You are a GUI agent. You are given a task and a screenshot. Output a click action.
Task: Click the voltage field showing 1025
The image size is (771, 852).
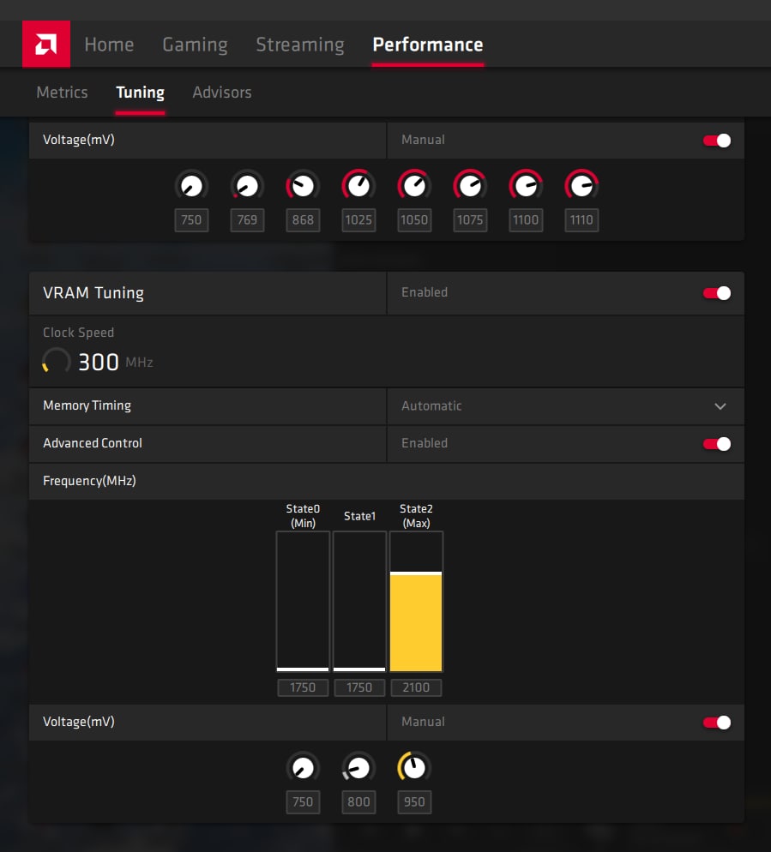click(358, 220)
